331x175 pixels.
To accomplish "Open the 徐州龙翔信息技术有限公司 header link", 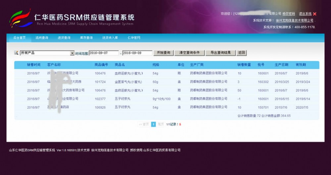I will pos(295,20).
